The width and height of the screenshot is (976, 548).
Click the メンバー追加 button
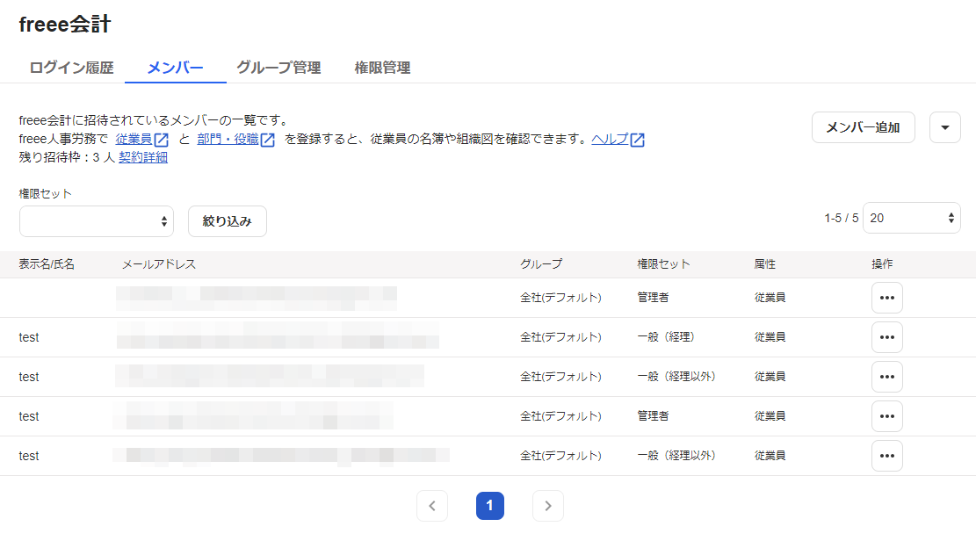tap(863, 127)
